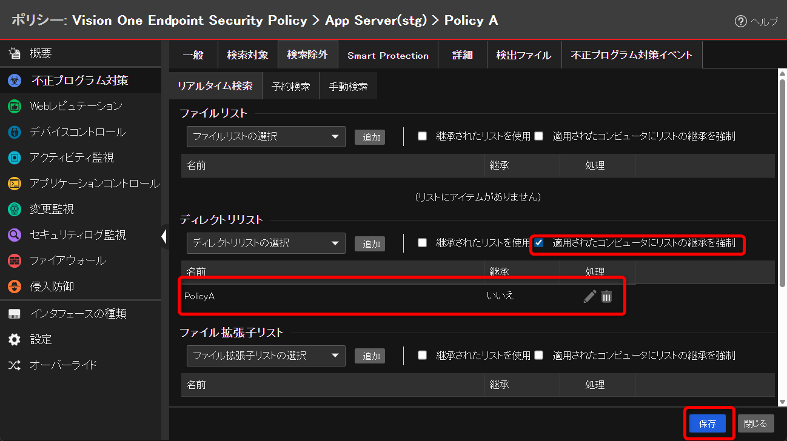The height and width of the screenshot is (441, 787).
Task: Click the デバイスコントロール sidebar icon
Action: [15, 132]
